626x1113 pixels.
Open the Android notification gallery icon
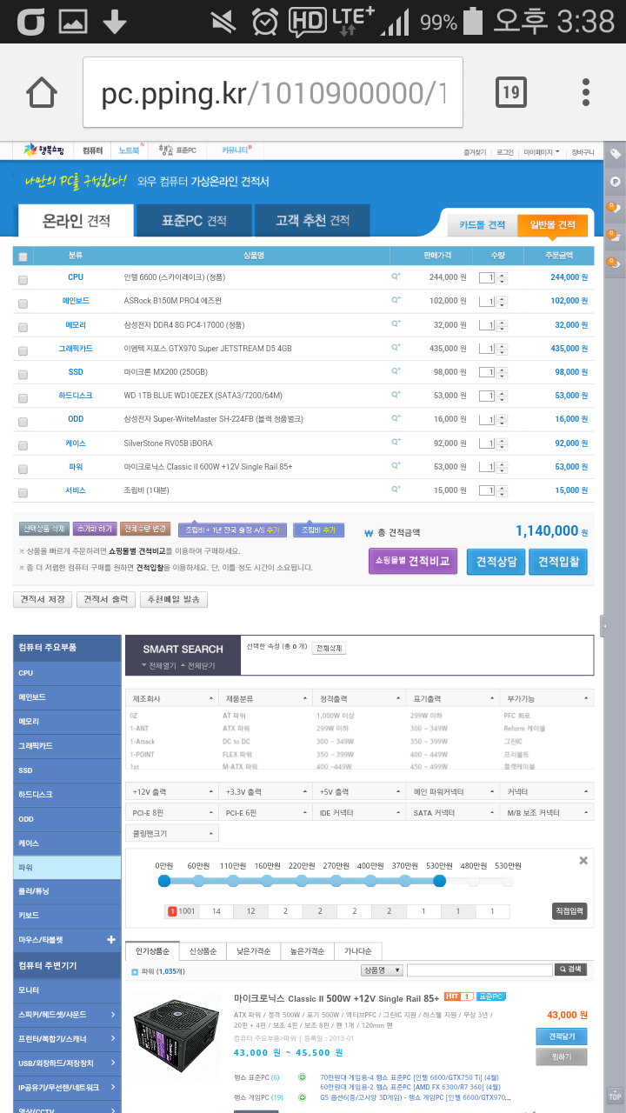[72, 21]
